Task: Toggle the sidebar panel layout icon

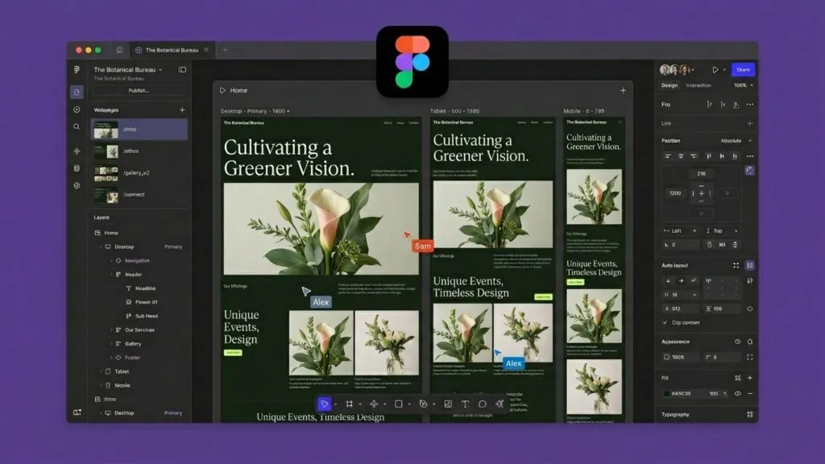Action: (x=182, y=69)
